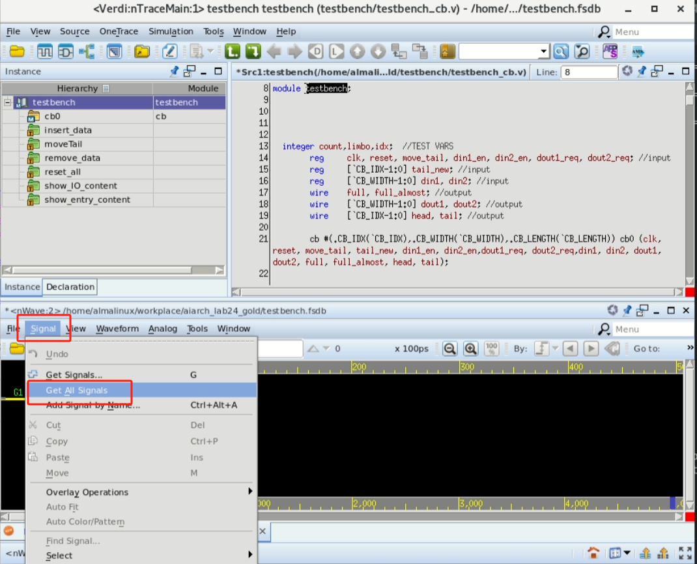Click the Line number input field
The width and height of the screenshot is (697, 564).
[589, 72]
